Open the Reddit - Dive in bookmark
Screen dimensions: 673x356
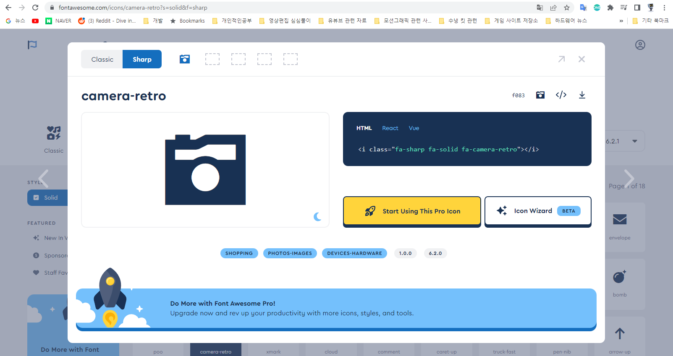[x=107, y=21]
